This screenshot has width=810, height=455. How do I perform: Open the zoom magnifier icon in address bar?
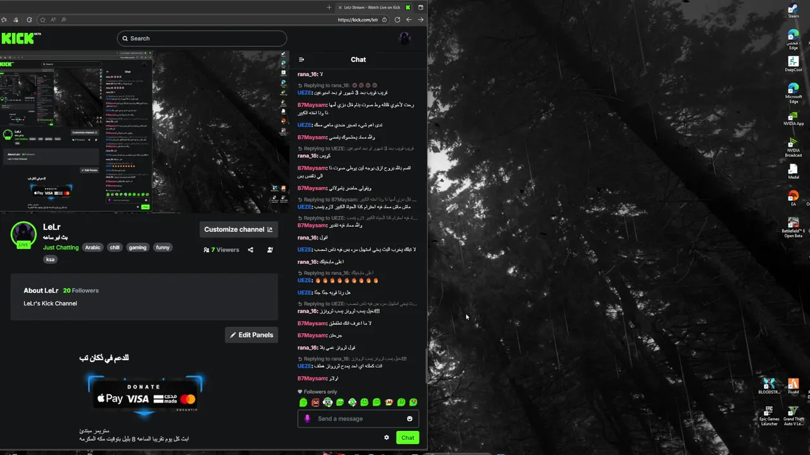[64, 20]
